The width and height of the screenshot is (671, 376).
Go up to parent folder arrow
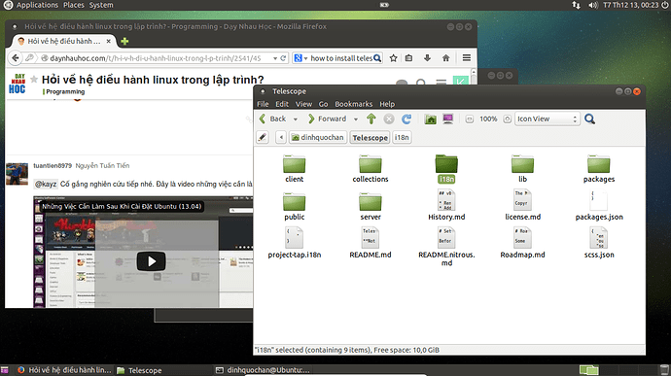(371, 119)
